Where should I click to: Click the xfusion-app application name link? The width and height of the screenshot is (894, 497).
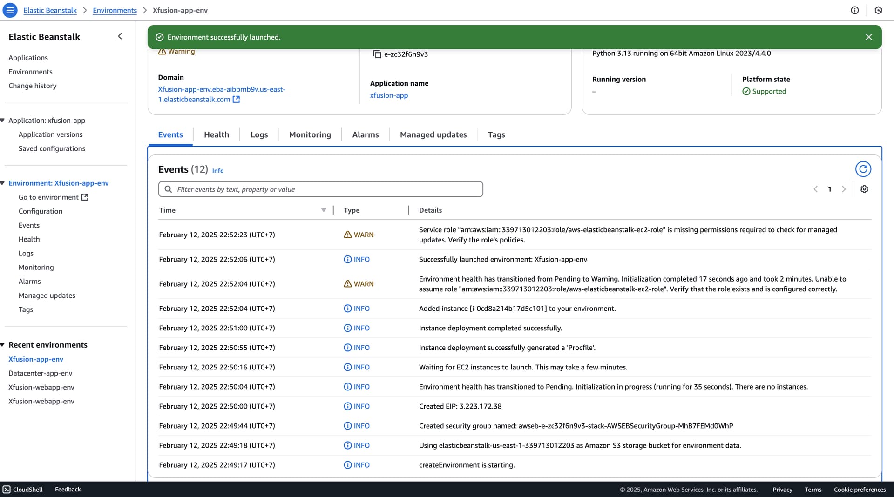tap(389, 95)
